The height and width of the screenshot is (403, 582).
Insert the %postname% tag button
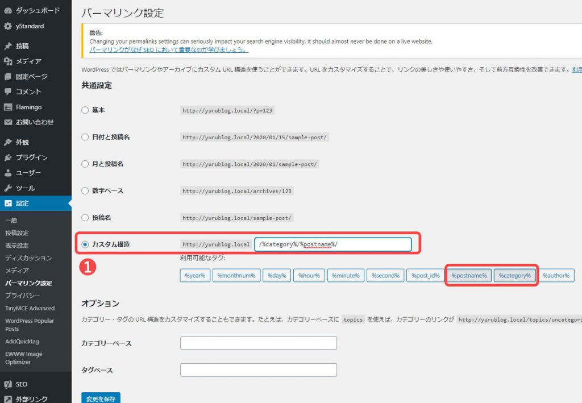coord(469,276)
